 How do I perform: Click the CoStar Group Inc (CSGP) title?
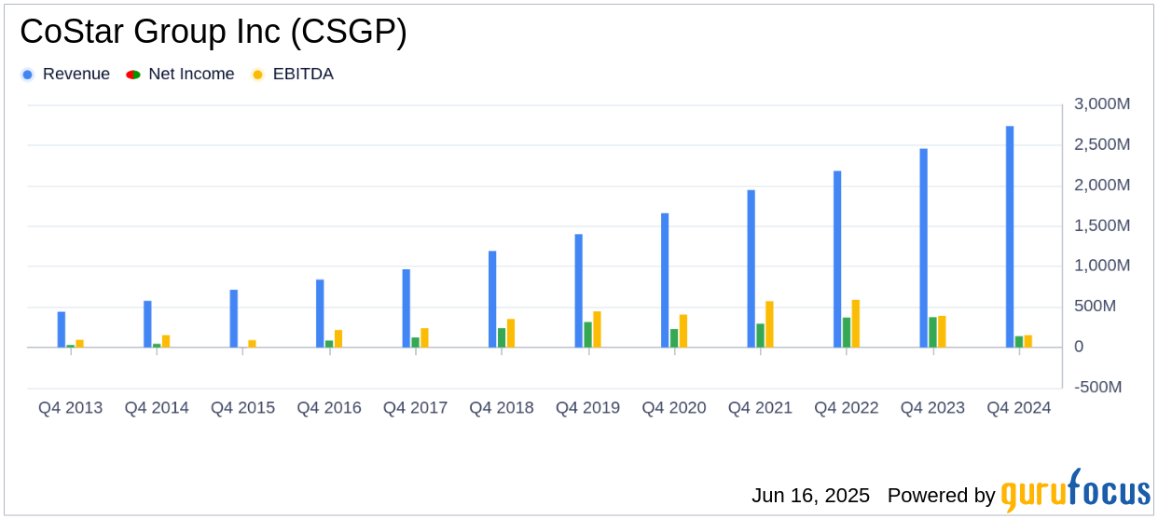(214, 33)
